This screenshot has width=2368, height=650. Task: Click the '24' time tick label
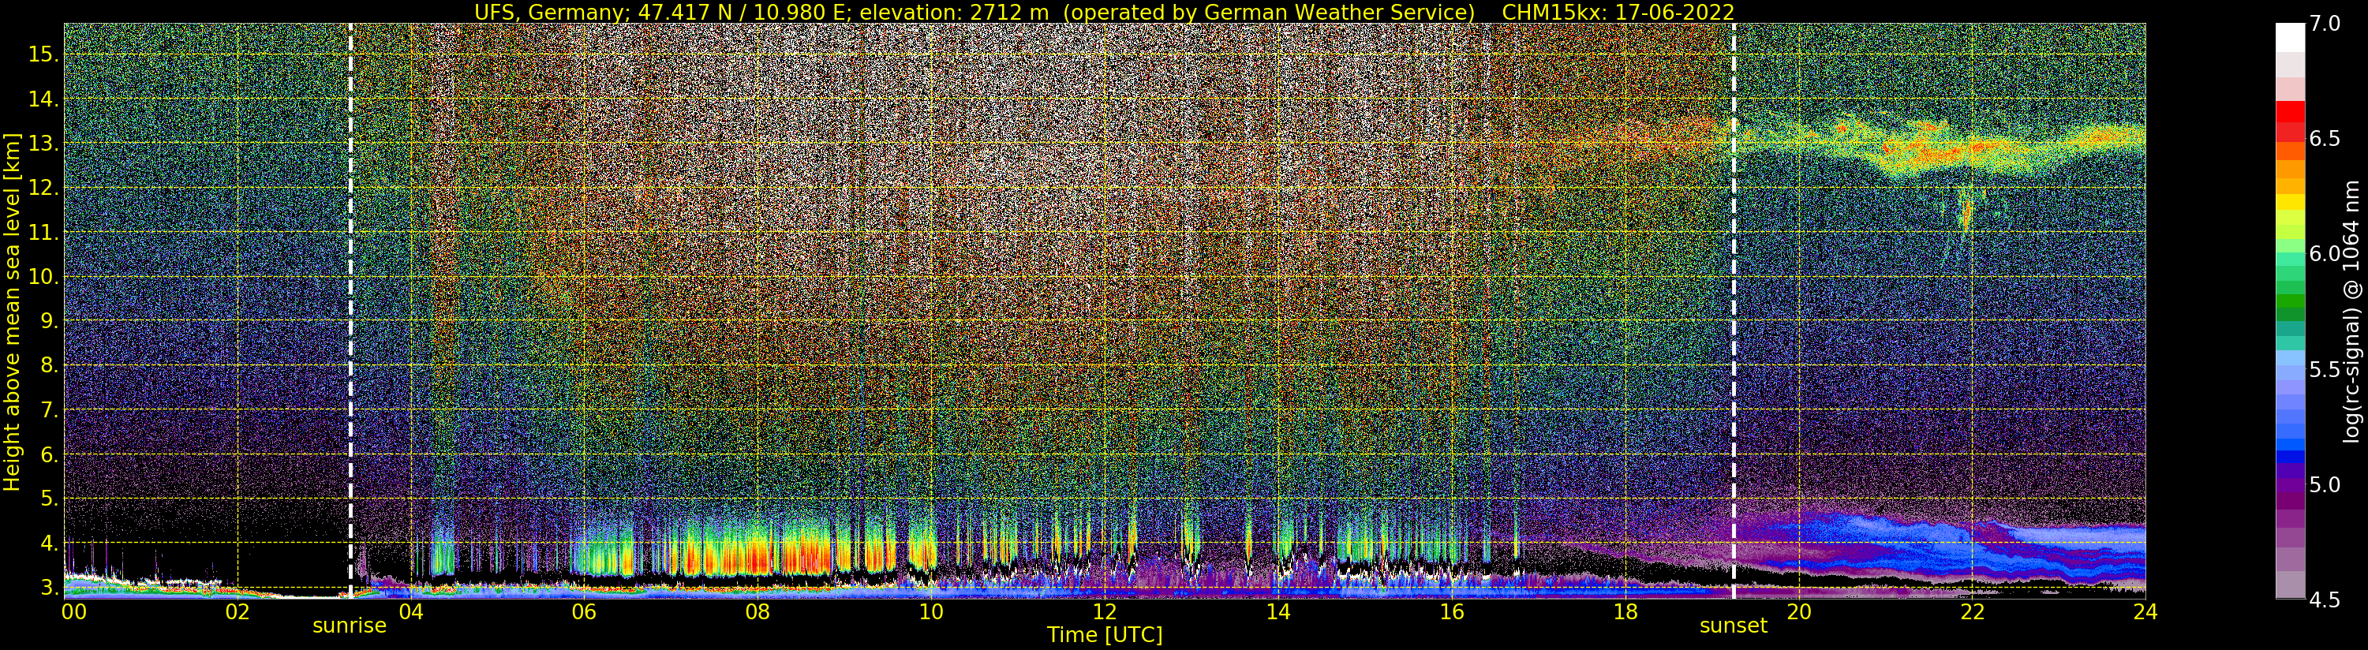(2145, 611)
